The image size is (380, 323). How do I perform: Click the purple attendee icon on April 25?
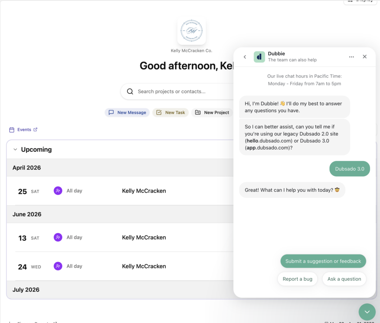58,191
